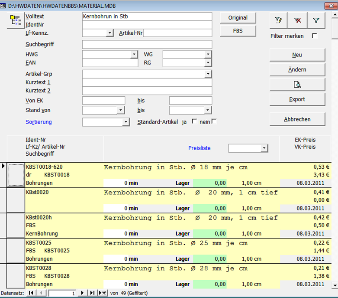
Task: Click the Neu button
Action: (x=297, y=55)
